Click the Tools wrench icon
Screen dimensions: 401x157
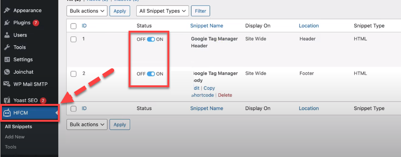click(x=7, y=47)
